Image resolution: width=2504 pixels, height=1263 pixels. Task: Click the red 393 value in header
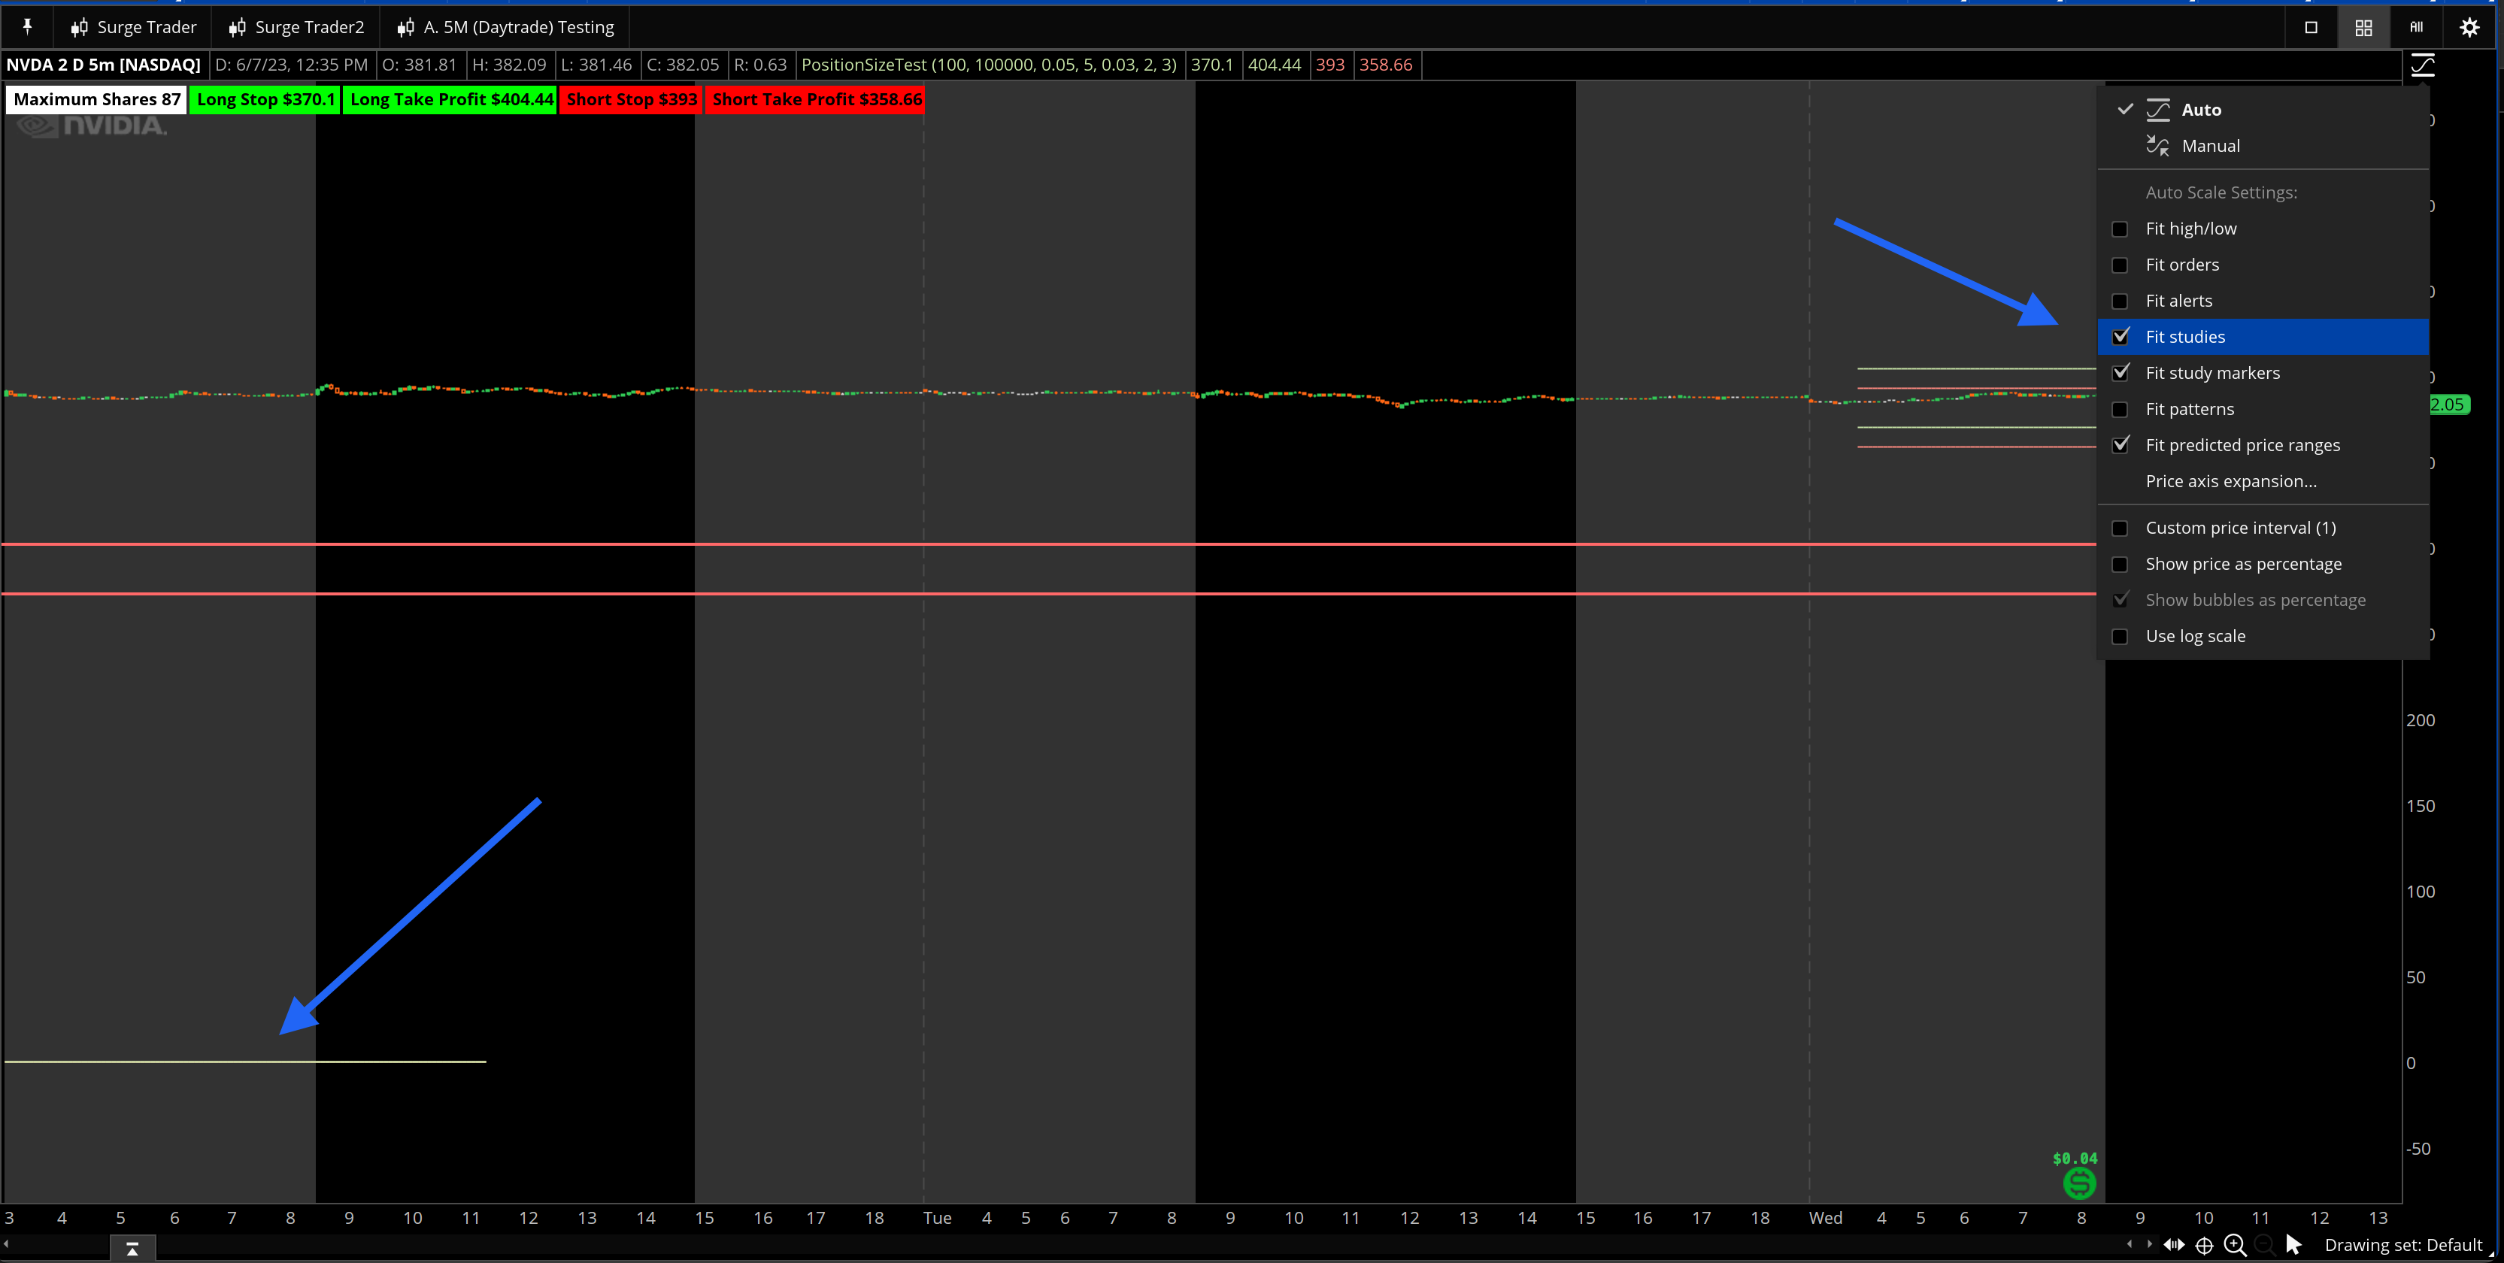[1329, 65]
